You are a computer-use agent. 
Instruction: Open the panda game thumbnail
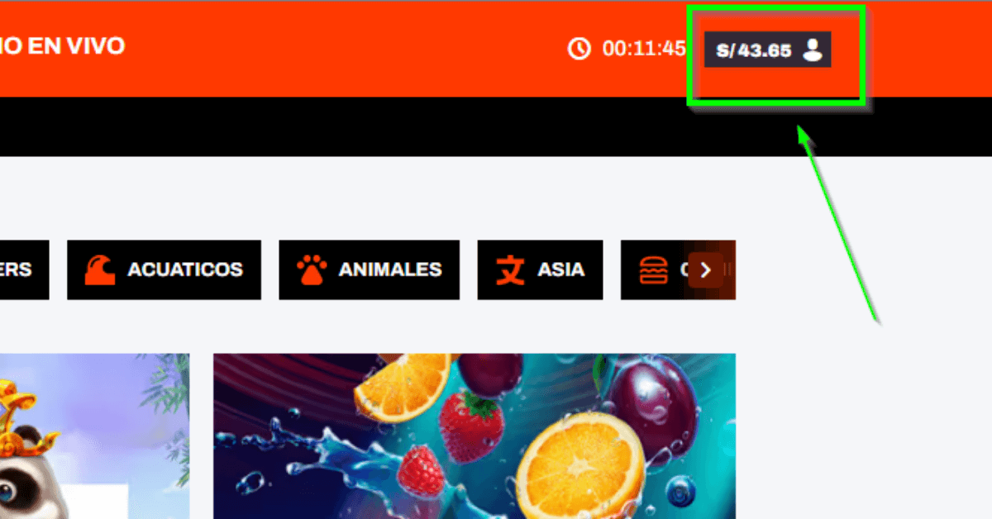click(x=94, y=436)
